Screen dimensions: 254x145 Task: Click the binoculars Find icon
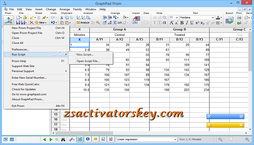tap(63, 139)
